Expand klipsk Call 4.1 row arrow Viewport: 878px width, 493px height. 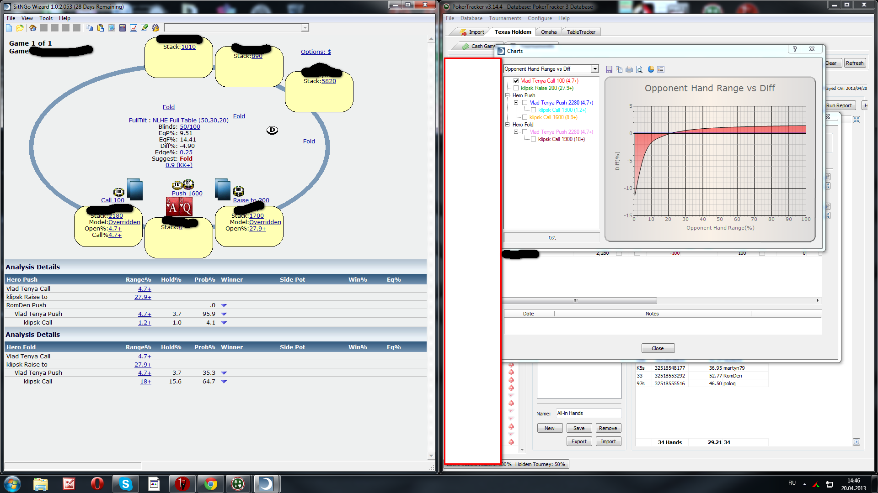(224, 323)
